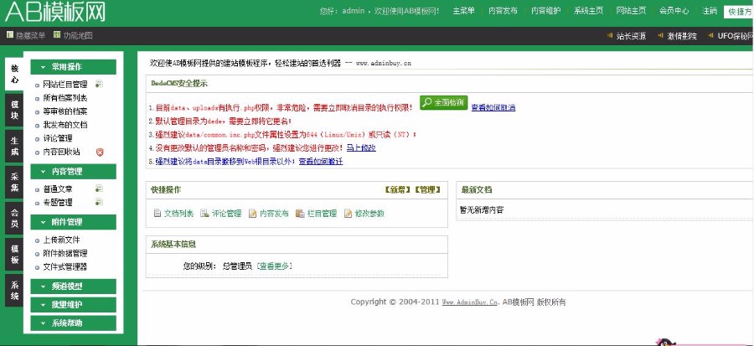The image size is (754, 346).
Task: Click the speaker icon beside 激情影院
Action: point(661,35)
